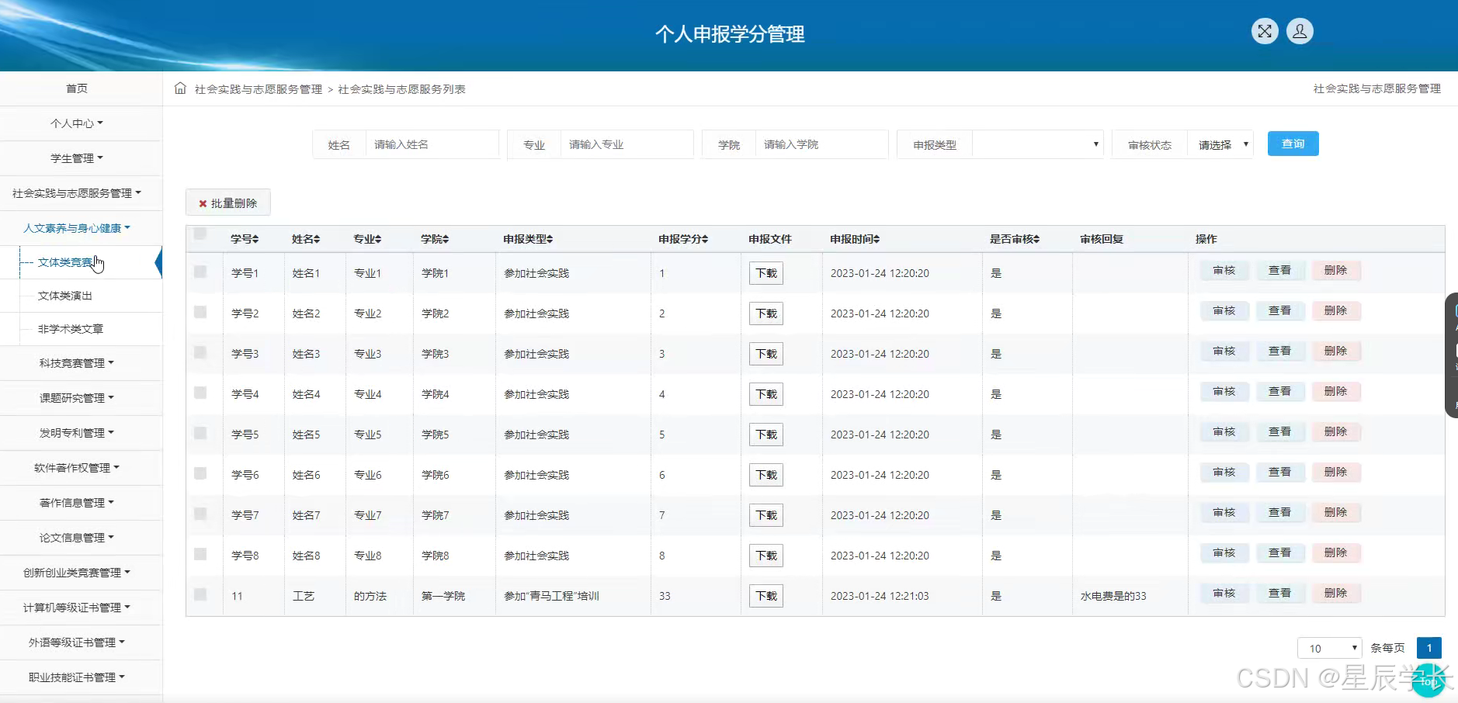Toggle the select-all header checkbox

tap(200, 234)
